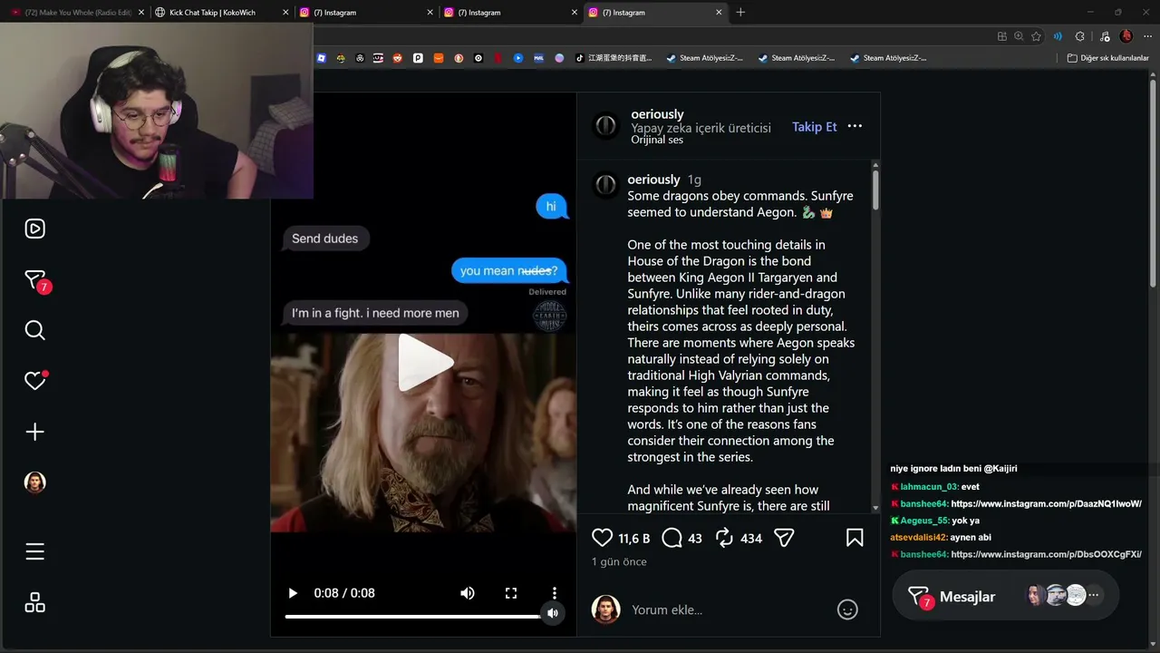Viewport: 1160px width, 653px height.
Task: Open the browser settings and more menu
Action: click(1145, 36)
